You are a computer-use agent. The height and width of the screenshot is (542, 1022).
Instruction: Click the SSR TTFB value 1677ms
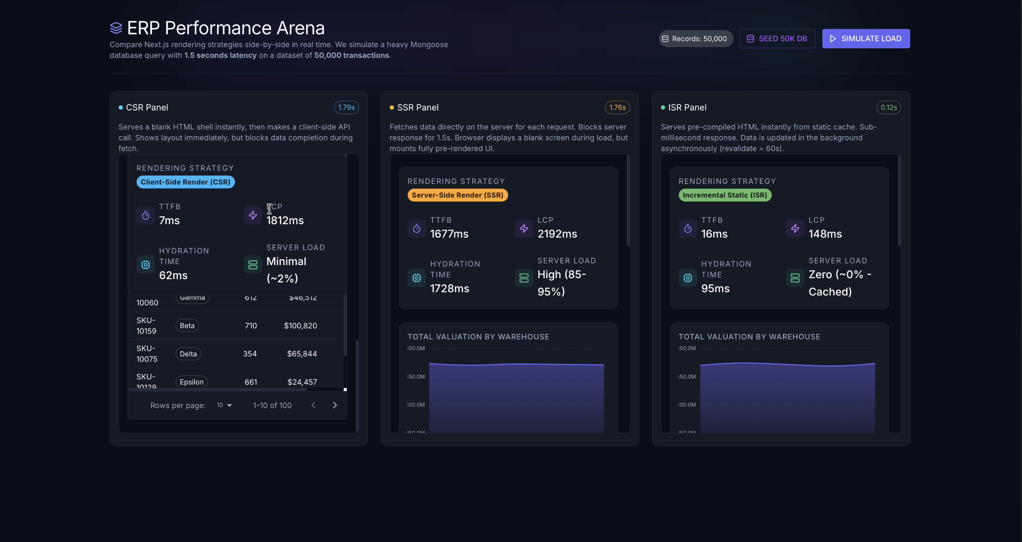449,234
